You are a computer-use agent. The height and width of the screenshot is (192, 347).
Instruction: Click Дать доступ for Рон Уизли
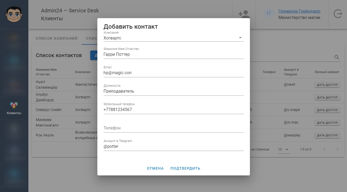(x=327, y=135)
